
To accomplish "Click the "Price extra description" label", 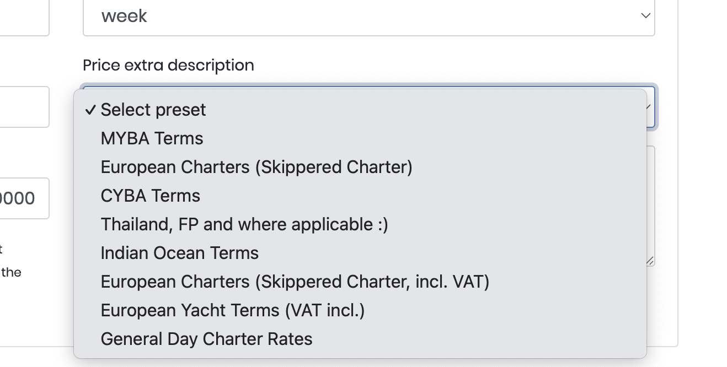I will tap(168, 65).
